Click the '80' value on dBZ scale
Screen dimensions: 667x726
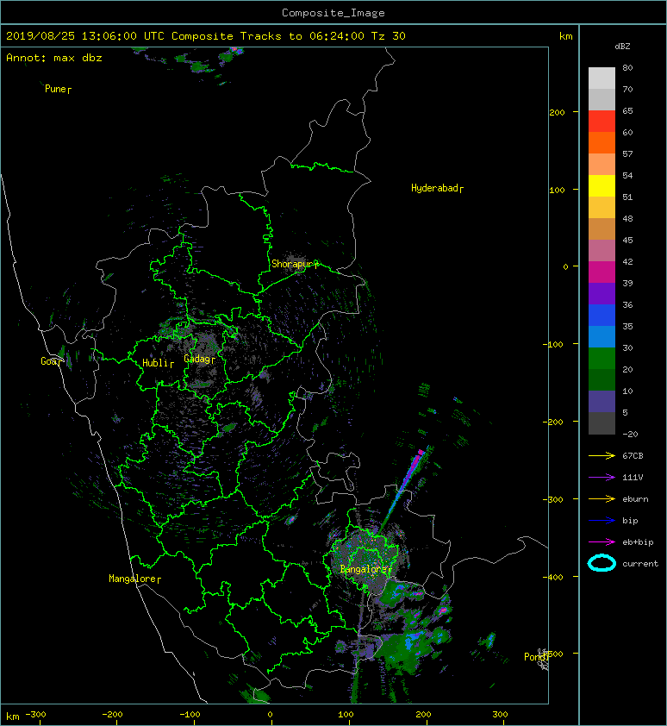click(627, 67)
